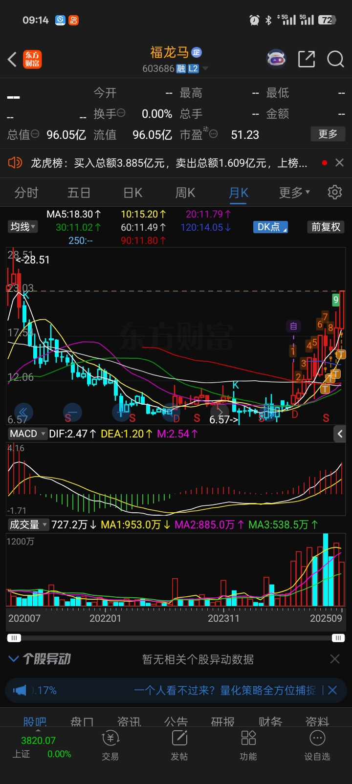Viewport: 352px width, 784px height.
Task: Open the MACD indicator dropdown
Action: click(x=27, y=434)
